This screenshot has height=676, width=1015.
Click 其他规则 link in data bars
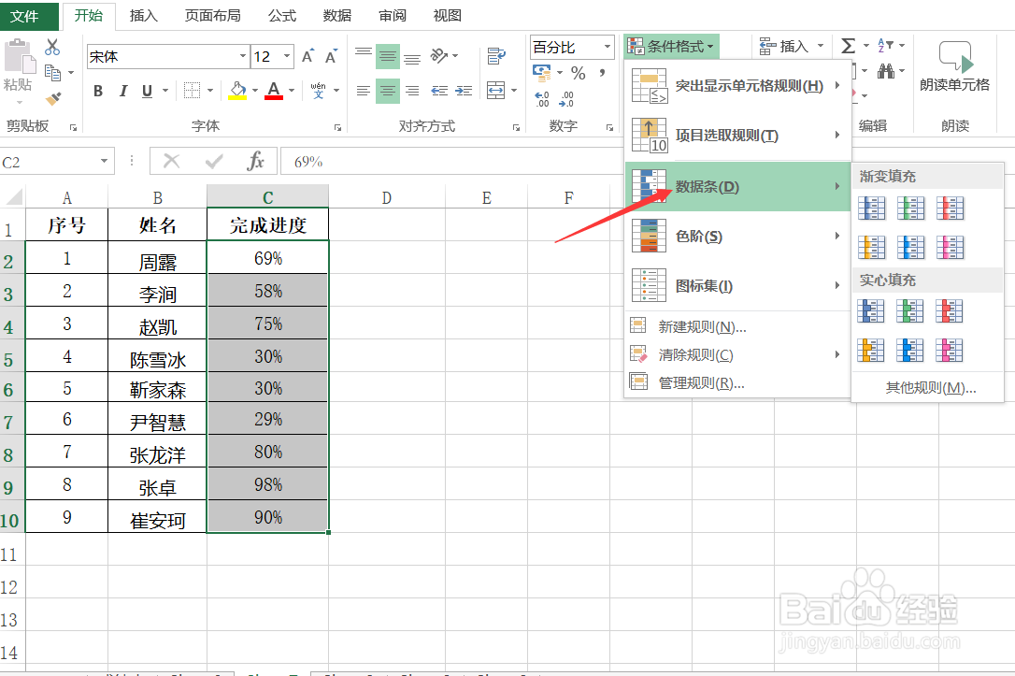pyautogui.click(x=930, y=387)
